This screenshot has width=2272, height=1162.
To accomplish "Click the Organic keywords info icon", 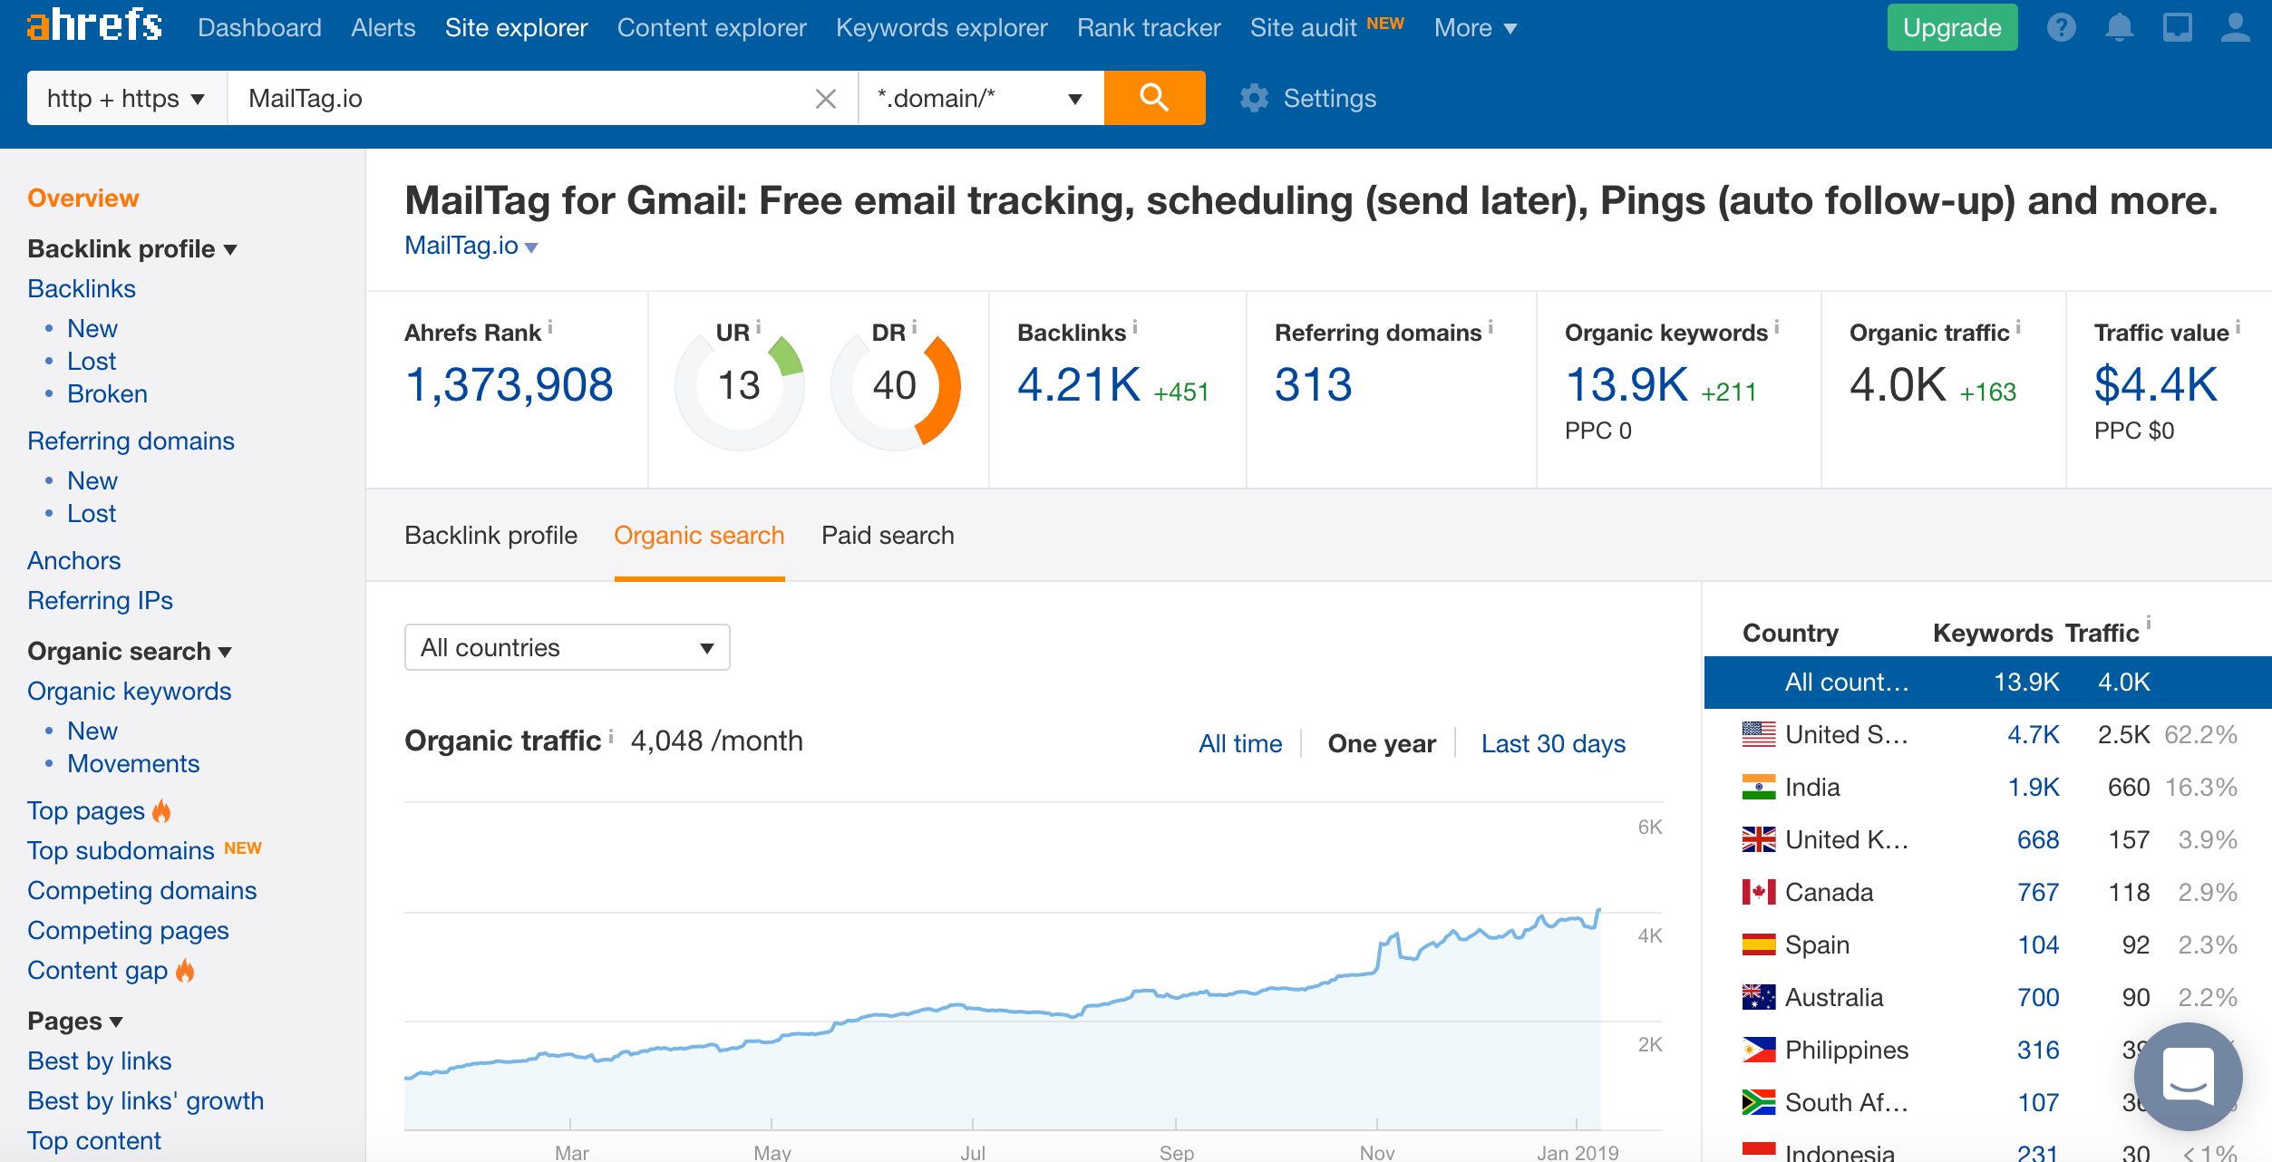I will pos(1777,326).
